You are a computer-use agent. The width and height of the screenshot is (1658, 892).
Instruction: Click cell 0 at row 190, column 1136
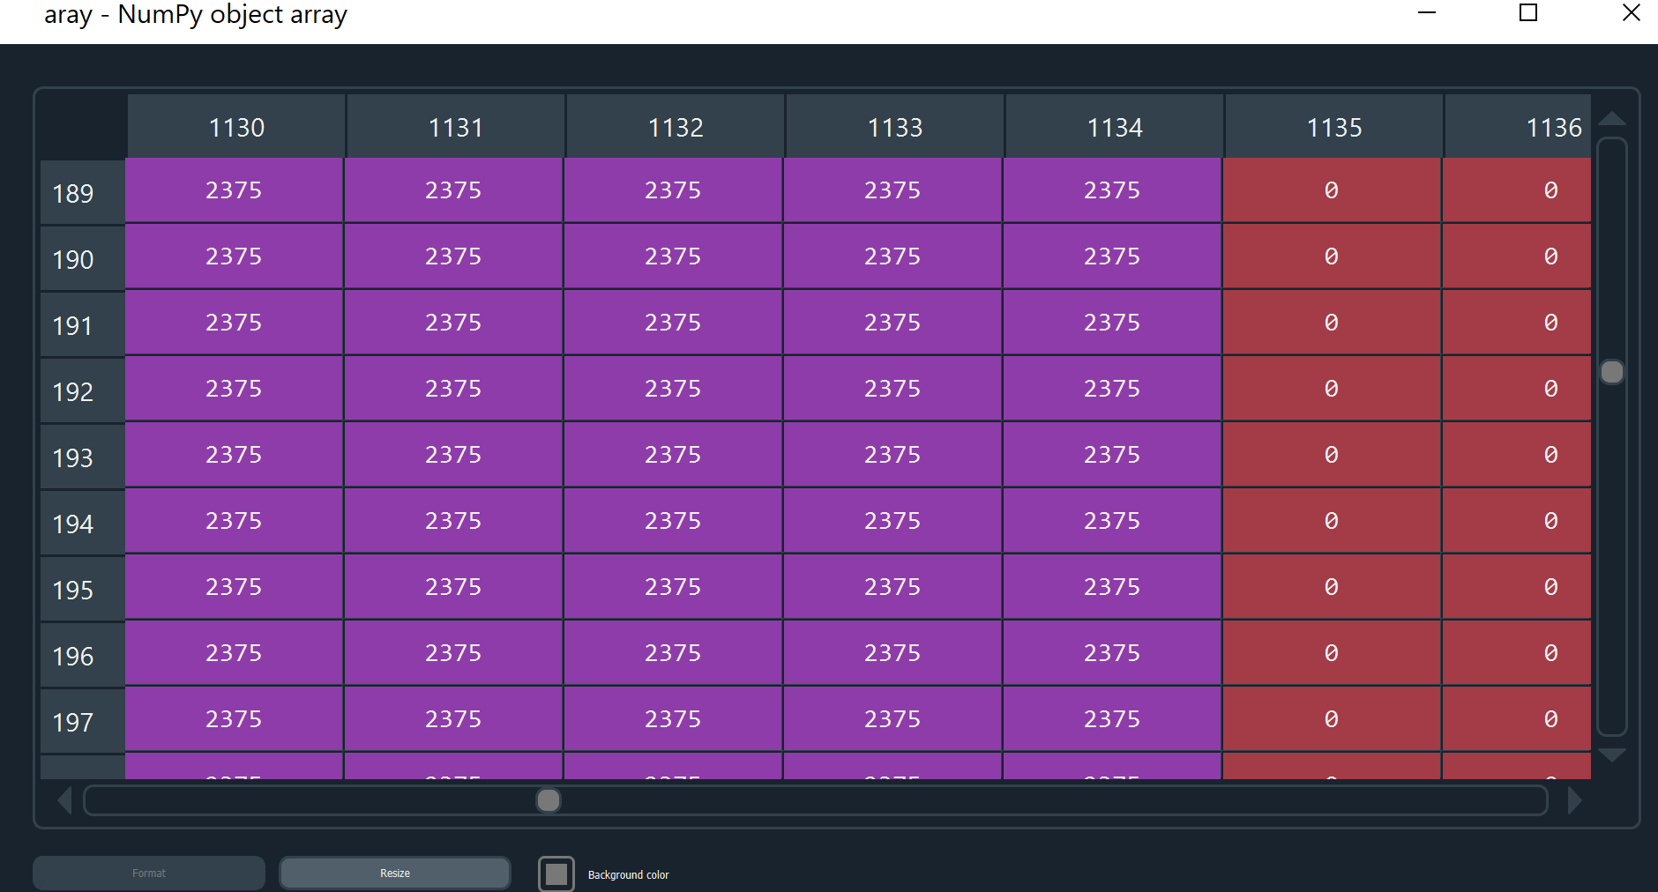pyautogui.click(x=1517, y=256)
